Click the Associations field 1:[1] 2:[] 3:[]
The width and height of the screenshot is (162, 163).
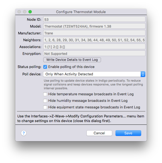point(94,47)
